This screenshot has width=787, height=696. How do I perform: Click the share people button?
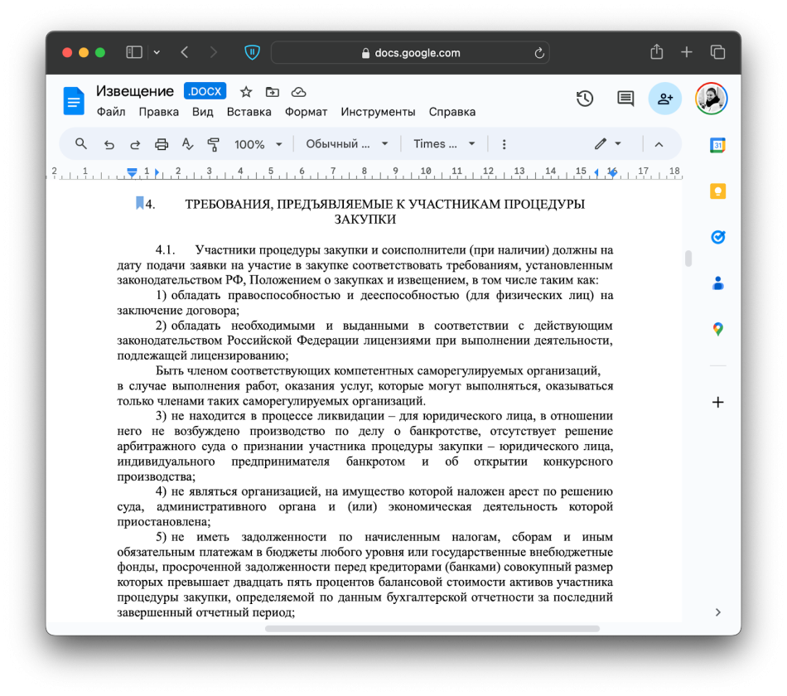click(x=665, y=99)
